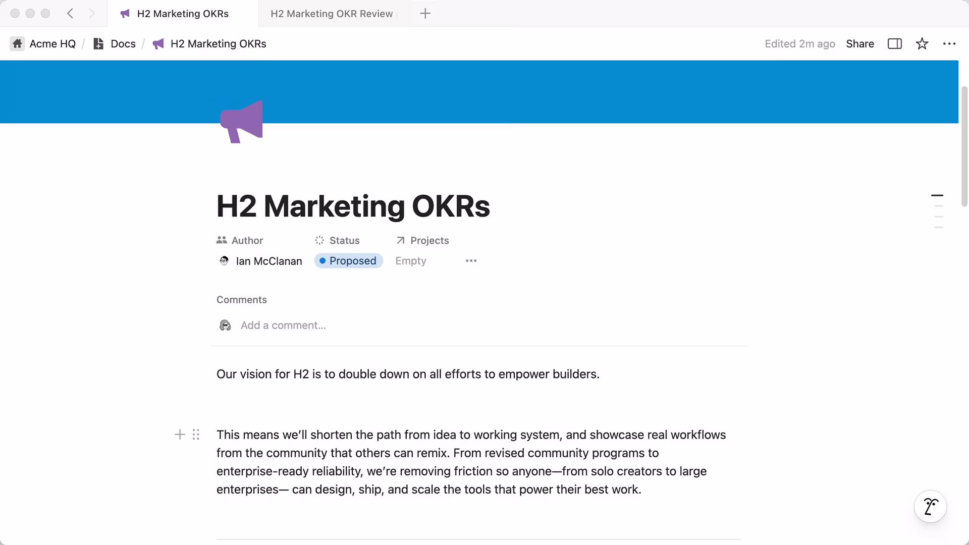
Task: Click the Ian McClanan author value
Action: point(268,261)
